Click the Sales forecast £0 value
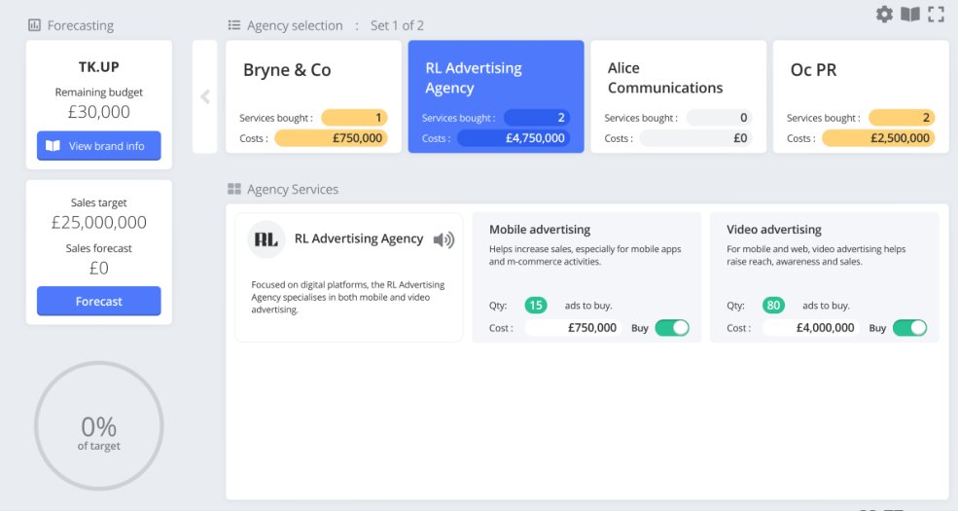This screenshot has width=958, height=511. coord(99,268)
